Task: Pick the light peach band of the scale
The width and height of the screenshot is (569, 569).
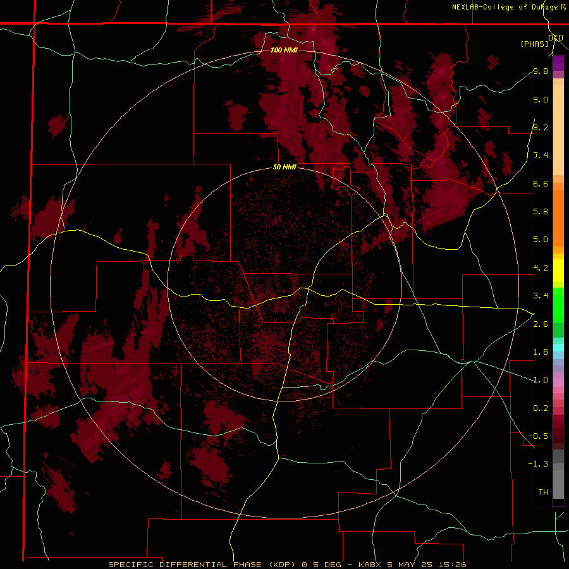Action: point(558,130)
